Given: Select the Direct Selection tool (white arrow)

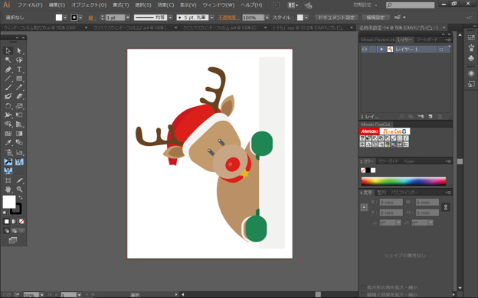Looking at the screenshot, I should [x=19, y=50].
